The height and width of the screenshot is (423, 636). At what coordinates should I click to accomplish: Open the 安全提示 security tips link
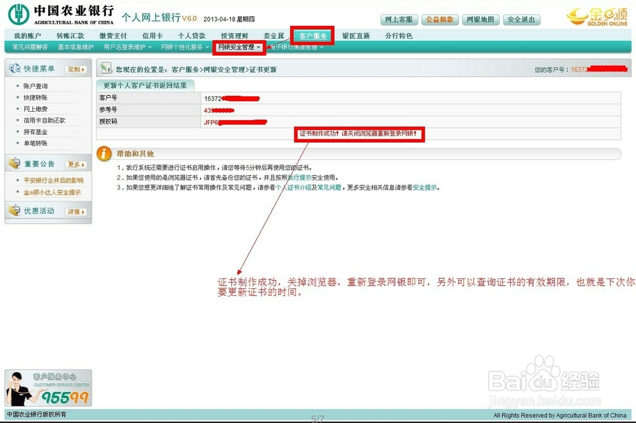(424, 187)
